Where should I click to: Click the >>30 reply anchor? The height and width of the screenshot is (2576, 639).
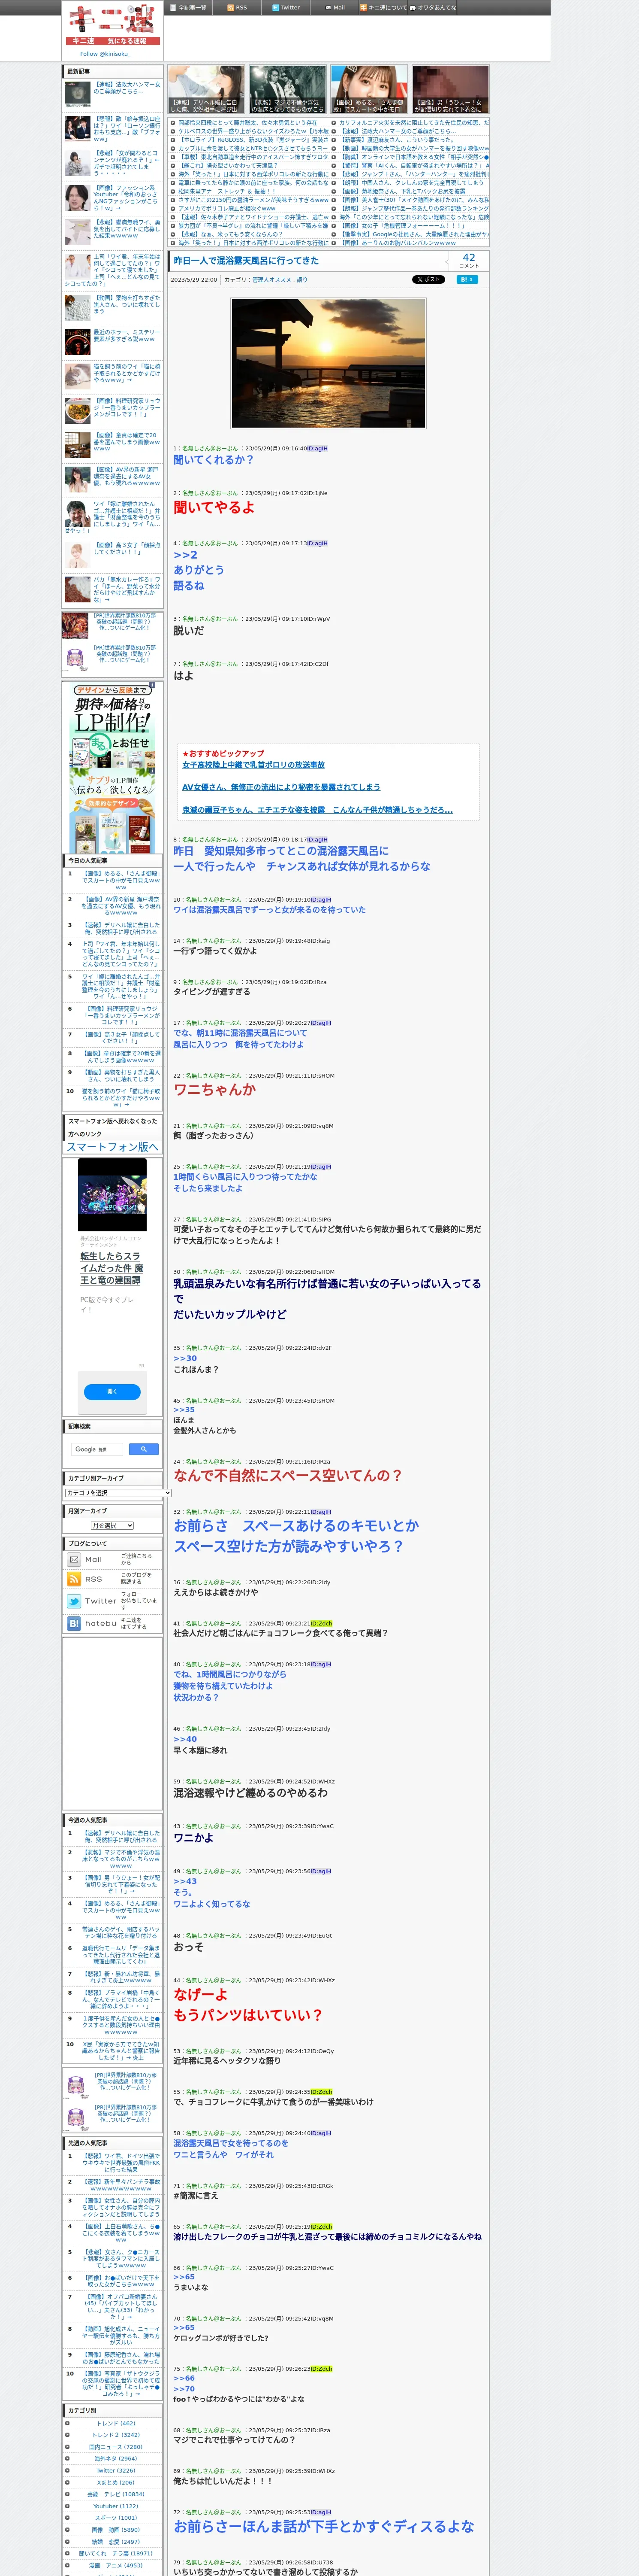[185, 1358]
